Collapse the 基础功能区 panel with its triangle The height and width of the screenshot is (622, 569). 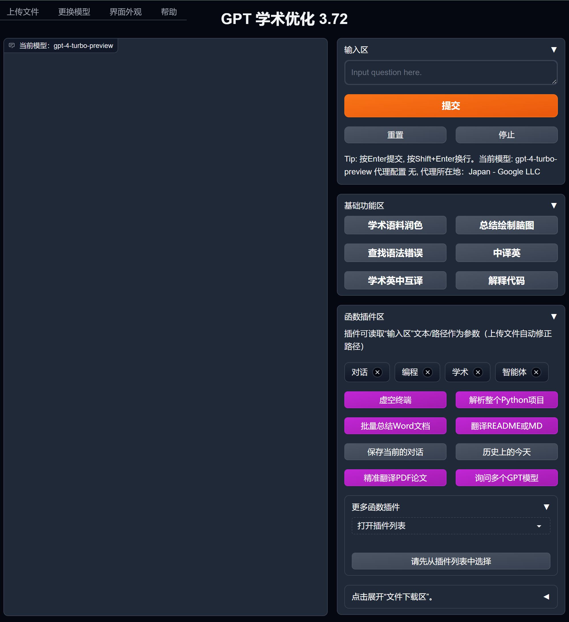pyautogui.click(x=554, y=206)
